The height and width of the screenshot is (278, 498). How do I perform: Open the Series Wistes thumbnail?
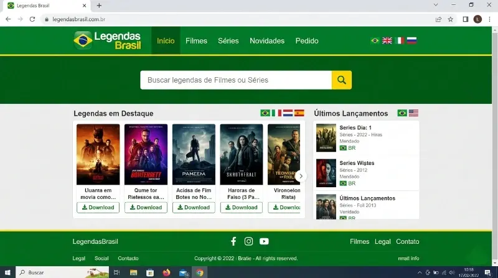pyautogui.click(x=326, y=173)
